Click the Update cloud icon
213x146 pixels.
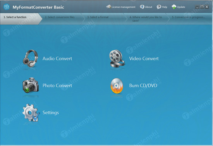(174, 7)
